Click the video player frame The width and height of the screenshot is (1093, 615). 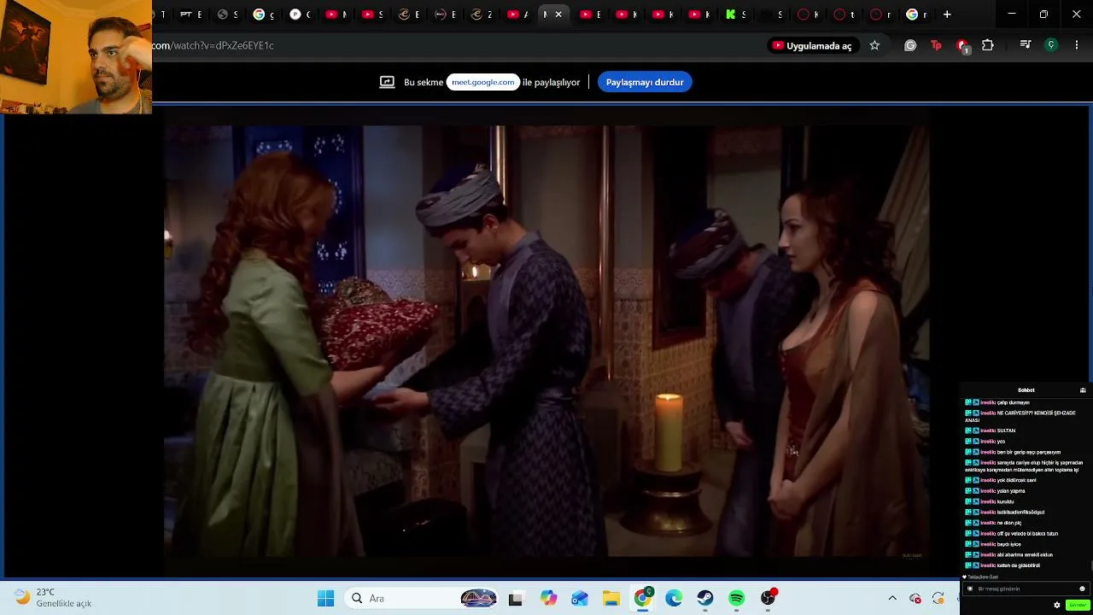coord(546,342)
